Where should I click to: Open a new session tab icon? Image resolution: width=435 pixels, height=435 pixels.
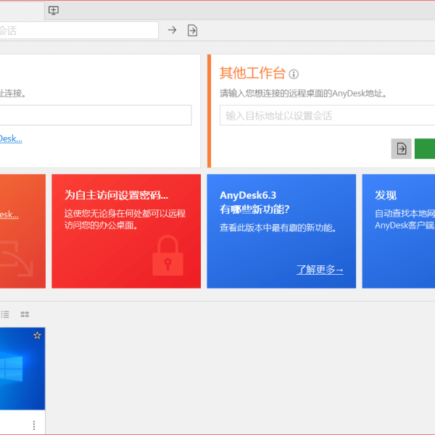click(x=53, y=11)
